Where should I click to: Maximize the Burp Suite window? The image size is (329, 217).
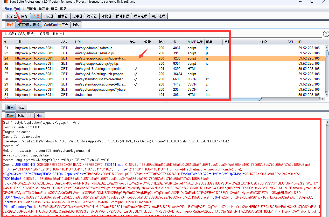point(312,2)
